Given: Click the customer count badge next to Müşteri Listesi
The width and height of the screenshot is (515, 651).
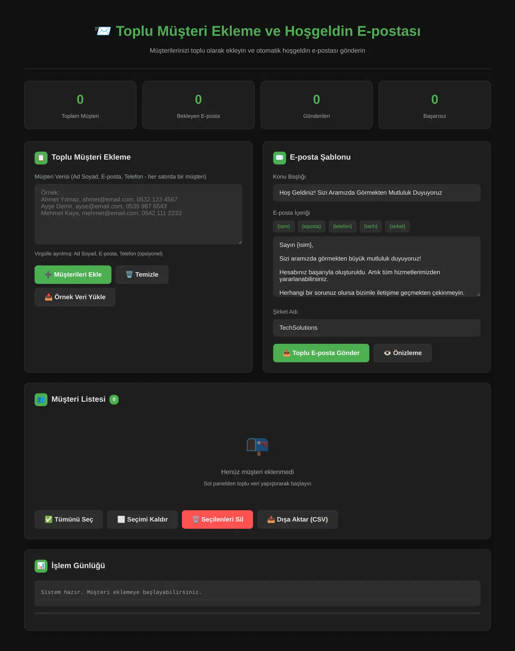Looking at the screenshot, I should coord(114,399).
